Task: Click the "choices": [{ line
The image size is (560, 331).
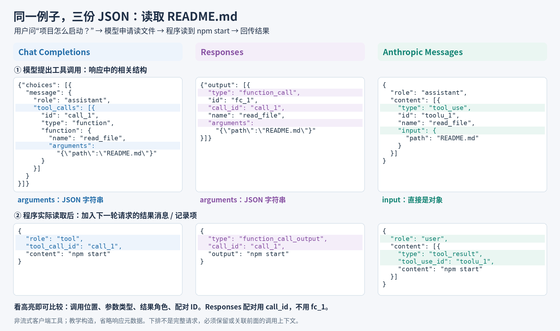Action: (45, 85)
